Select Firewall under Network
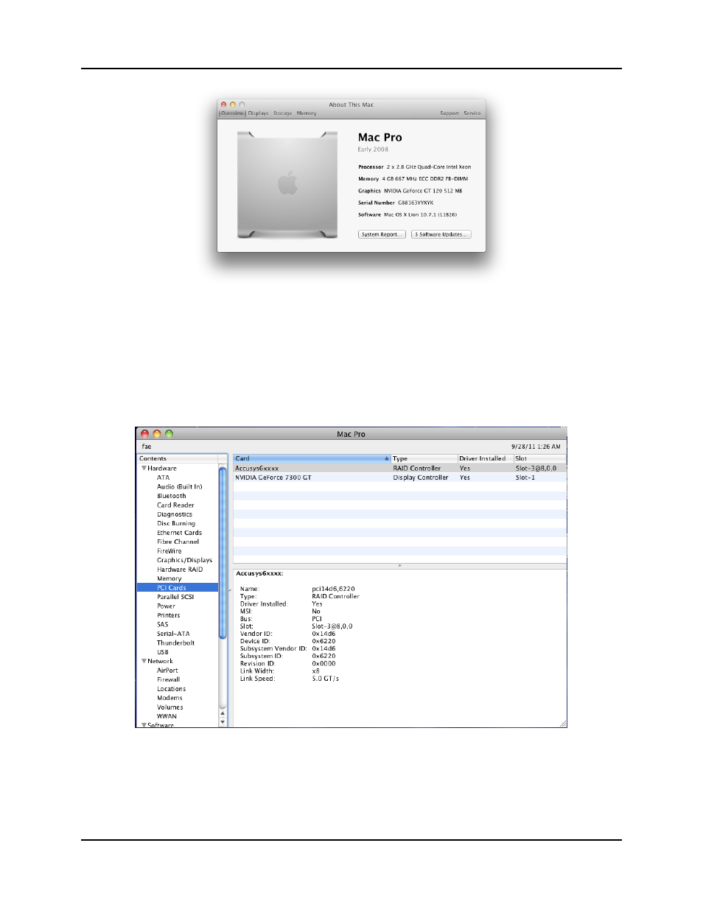This screenshot has height=910, width=703. 168,679
